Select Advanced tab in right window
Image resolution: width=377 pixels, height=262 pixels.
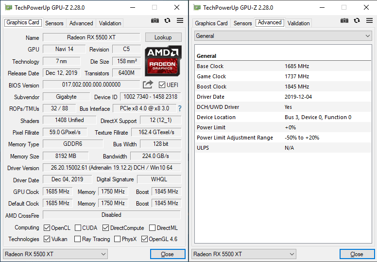coord(270,23)
